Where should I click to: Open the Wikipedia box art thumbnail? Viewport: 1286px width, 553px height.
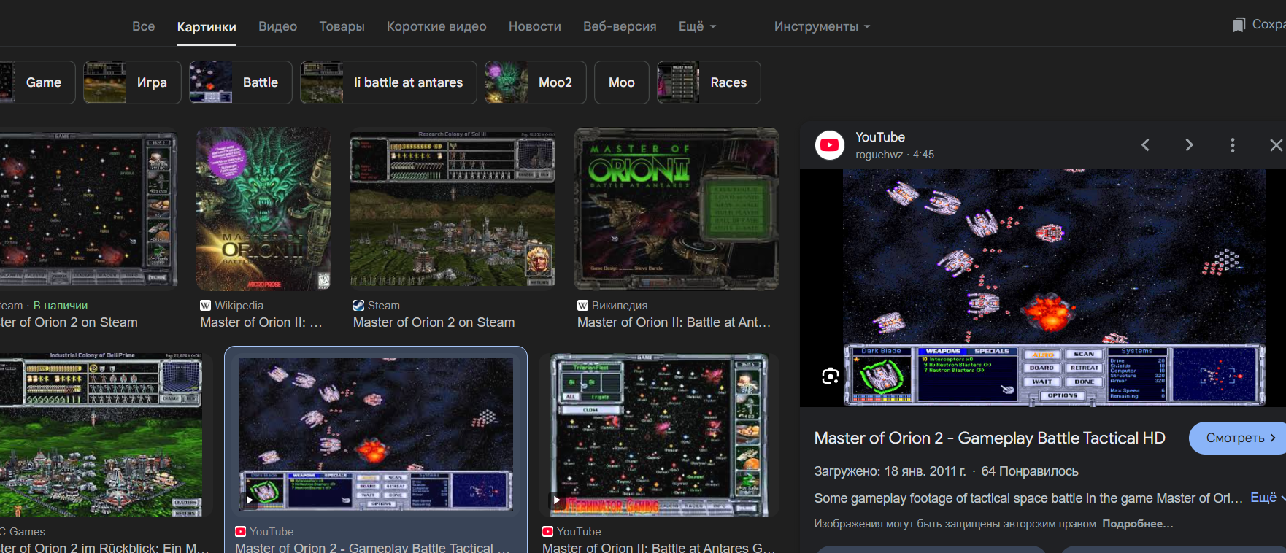(263, 209)
